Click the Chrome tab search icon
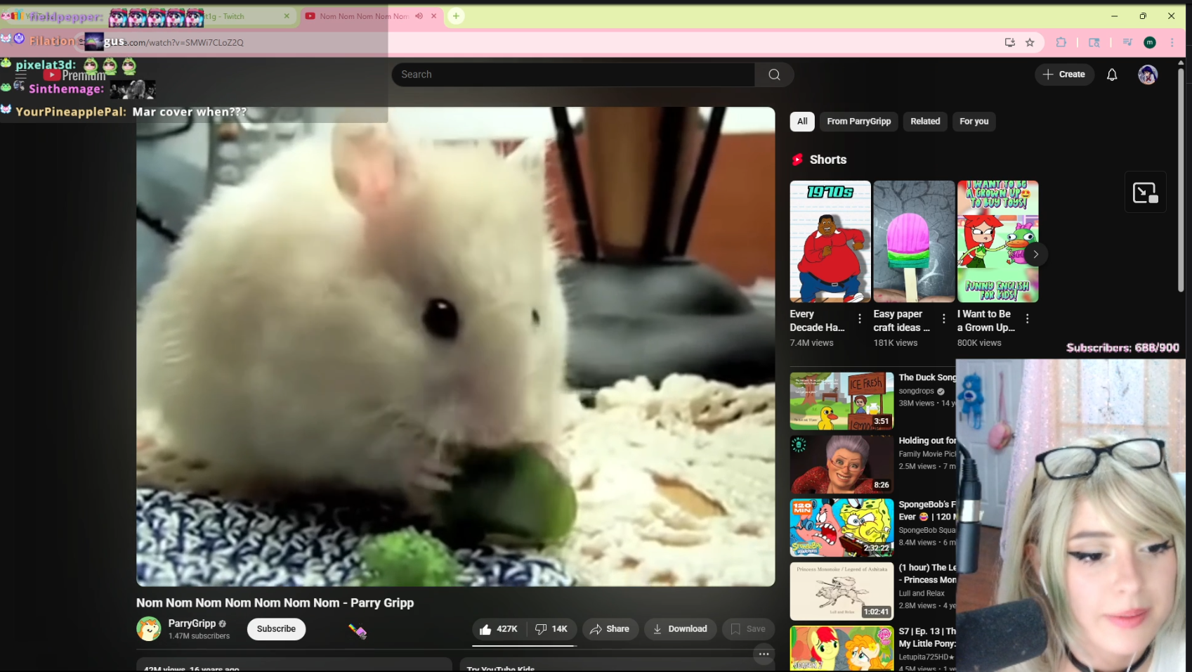This screenshot has width=1192, height=672. (x=1094, y=42)
